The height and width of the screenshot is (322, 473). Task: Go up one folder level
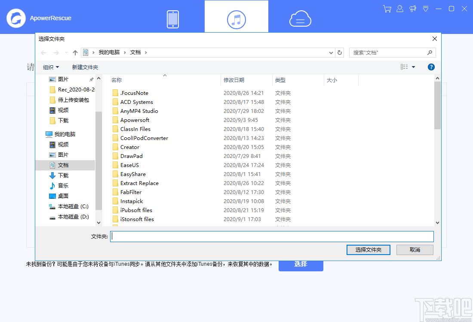point(75,53)
